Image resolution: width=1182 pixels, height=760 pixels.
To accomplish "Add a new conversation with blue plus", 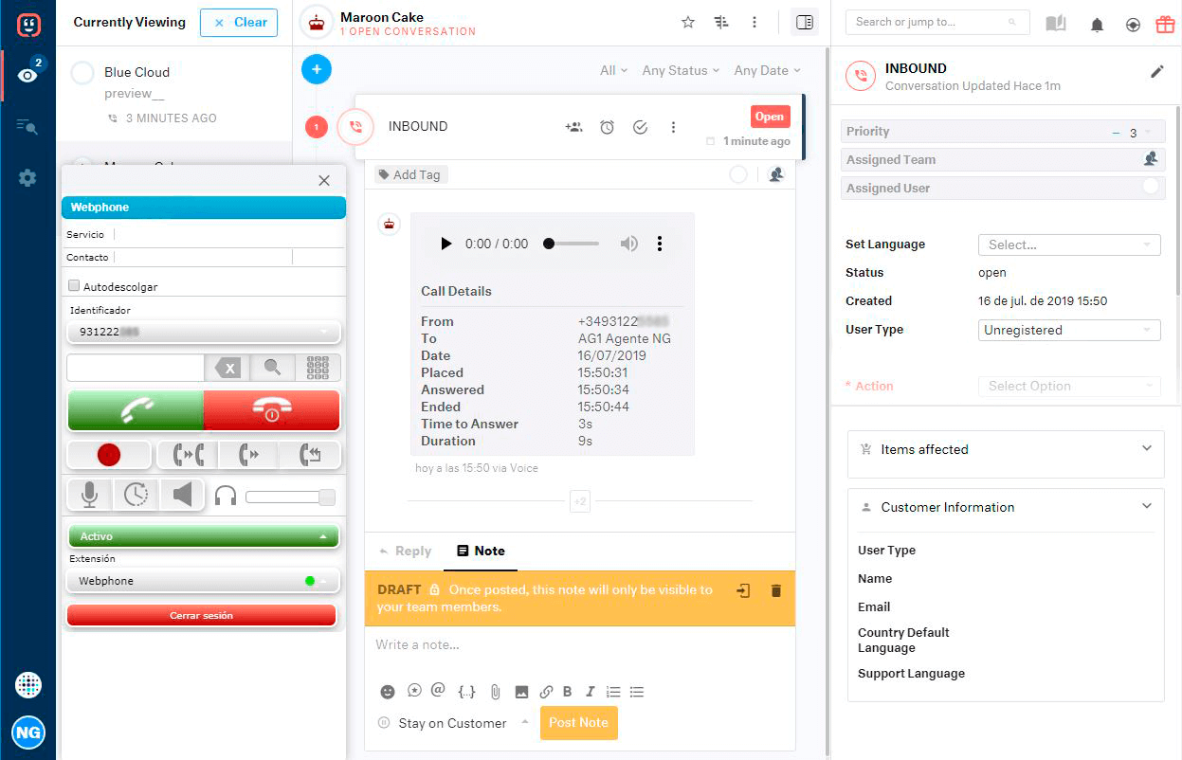I will pyautogui.click(x=317, y=68).
